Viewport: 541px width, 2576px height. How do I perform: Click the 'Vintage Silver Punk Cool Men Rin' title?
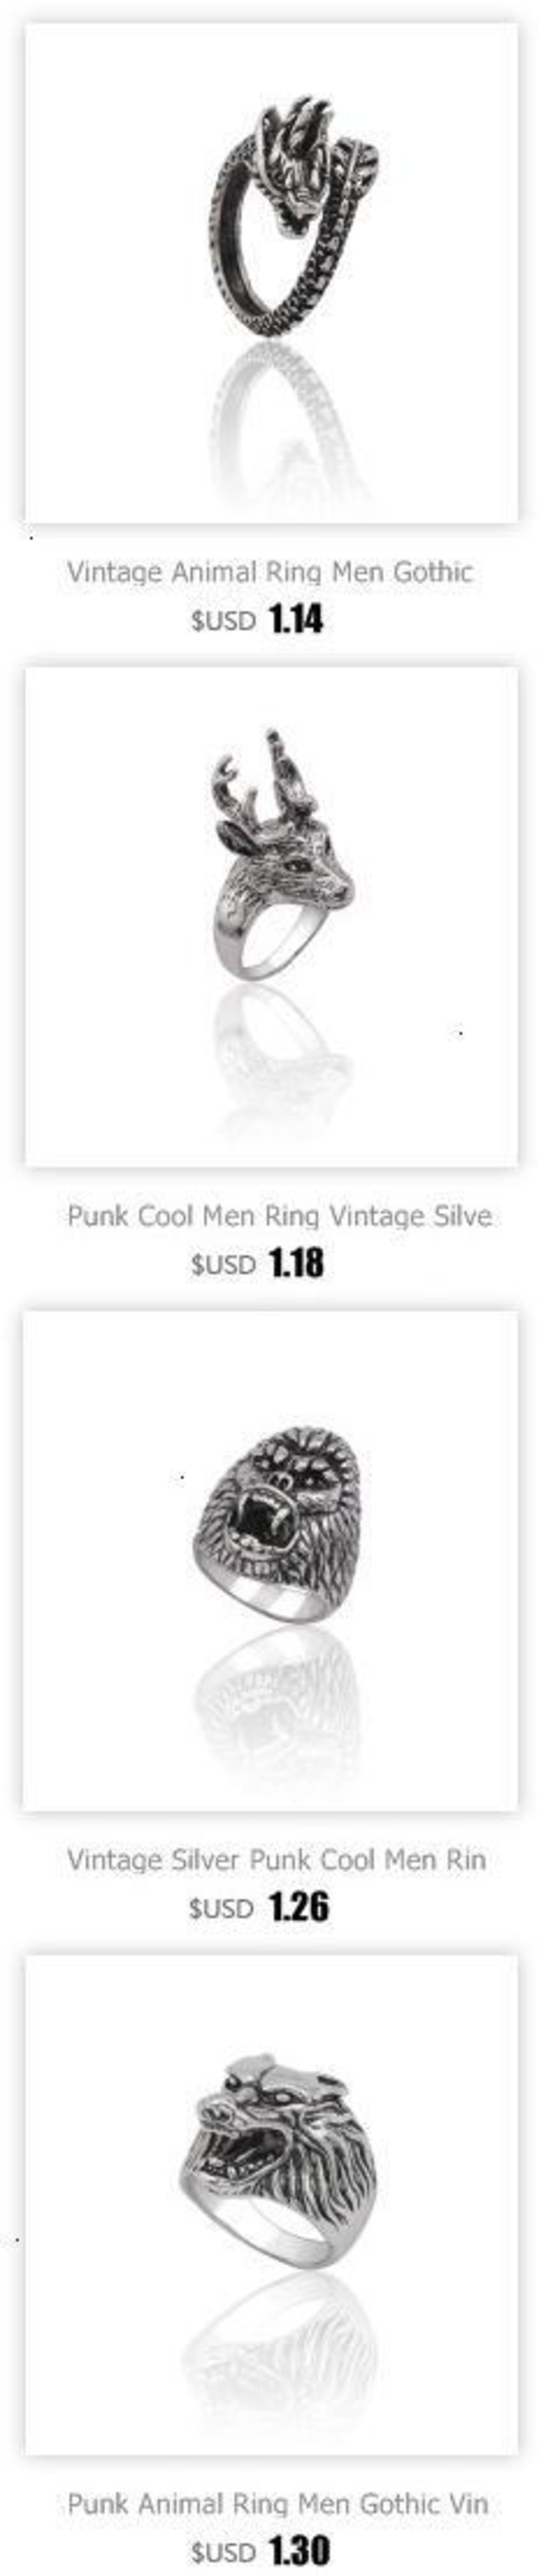[x=276, y=1861]
